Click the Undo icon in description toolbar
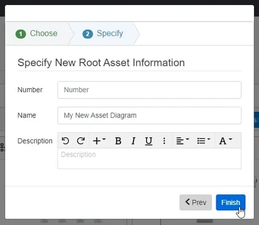 click(x=65, y=141)
